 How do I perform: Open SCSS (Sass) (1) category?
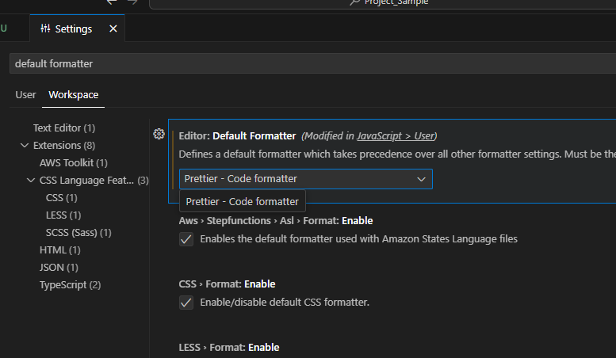pyautogui.click(x=78, y=232)
